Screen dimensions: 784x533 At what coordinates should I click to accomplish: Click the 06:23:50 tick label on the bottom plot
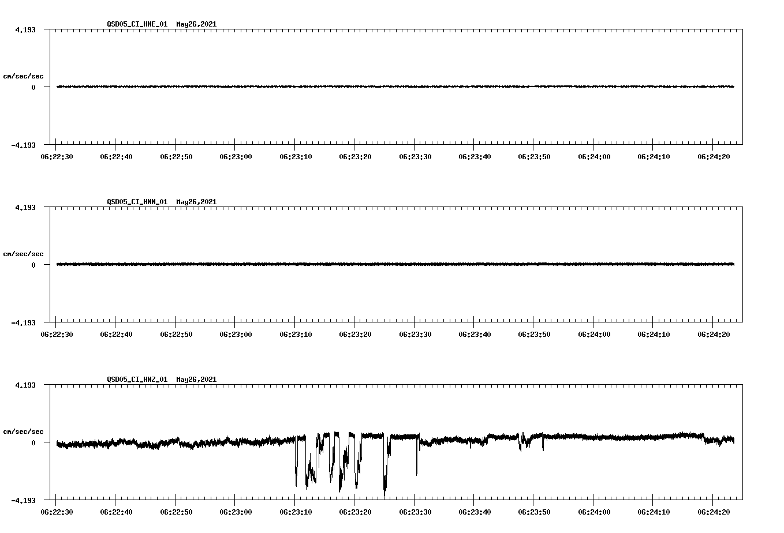535,512
